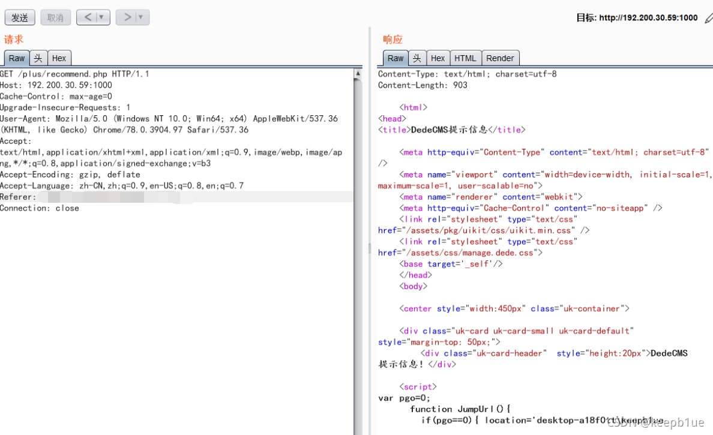Click the meta name="renderer" line
The height and width of the screenshot is (435, 713).
coord(491,197)
